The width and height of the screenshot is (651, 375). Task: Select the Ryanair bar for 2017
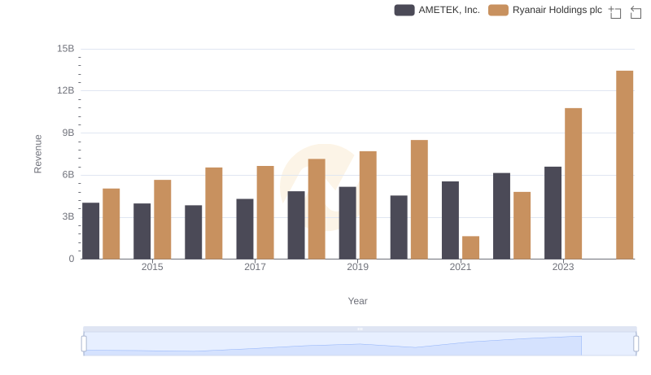click(x=265, y=212)
